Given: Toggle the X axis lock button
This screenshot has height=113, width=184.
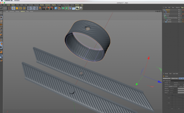Looking at the screenshot, I should (29, 8).
